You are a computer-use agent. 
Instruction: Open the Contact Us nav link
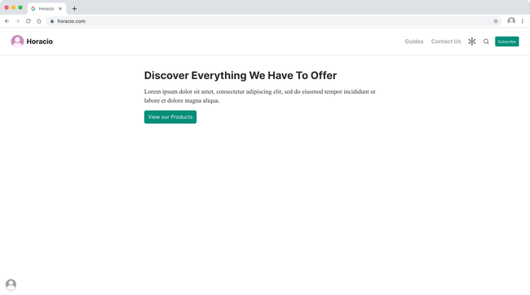click(446, 42)
